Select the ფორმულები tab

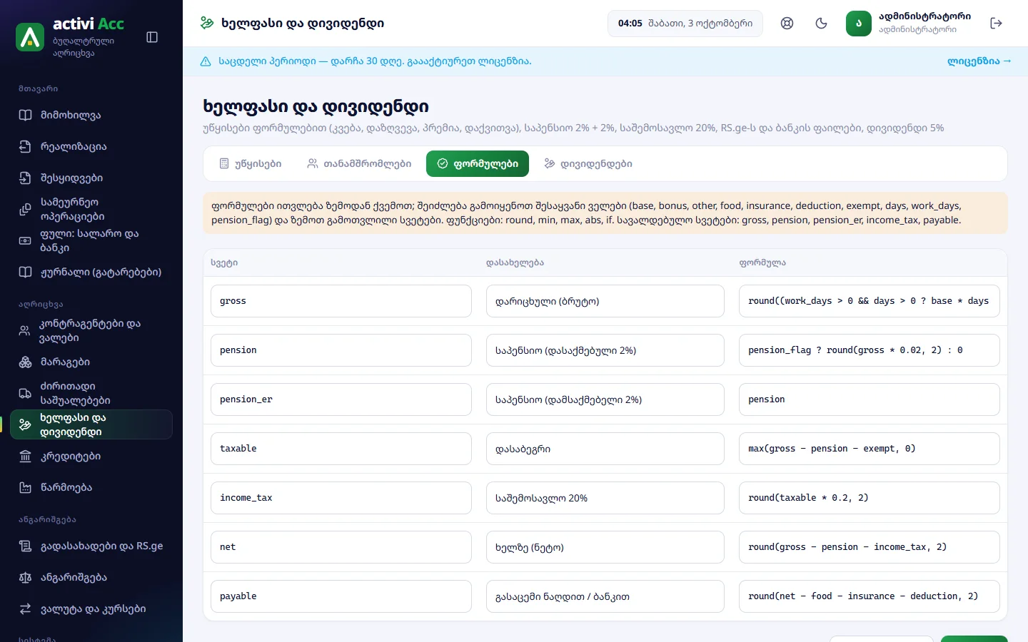(x=478, y=163)
